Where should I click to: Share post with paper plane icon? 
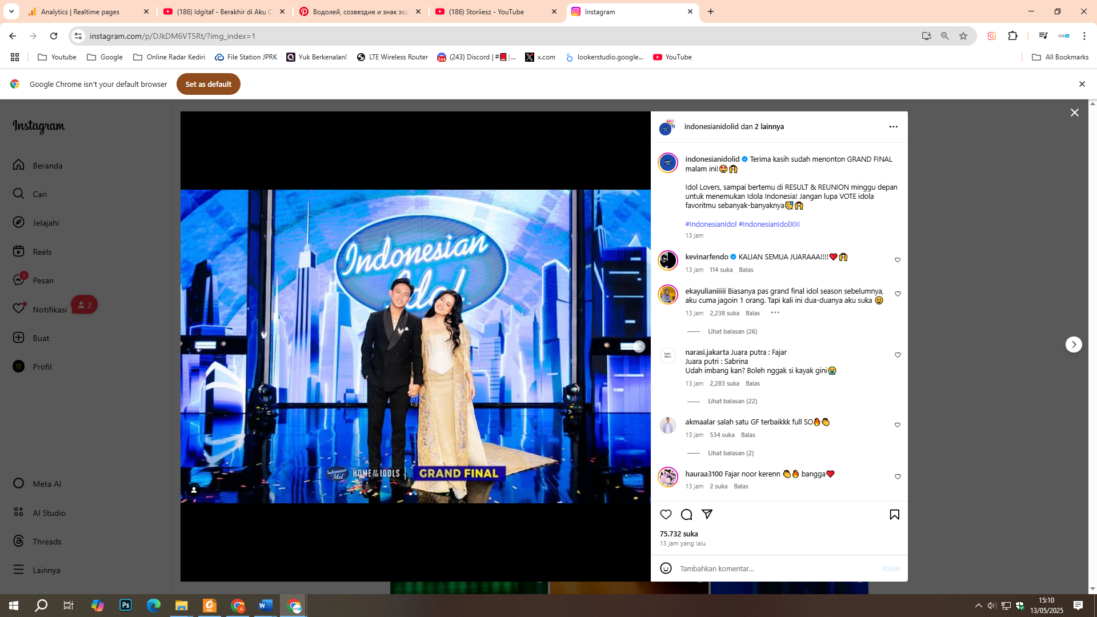(707, 515)
